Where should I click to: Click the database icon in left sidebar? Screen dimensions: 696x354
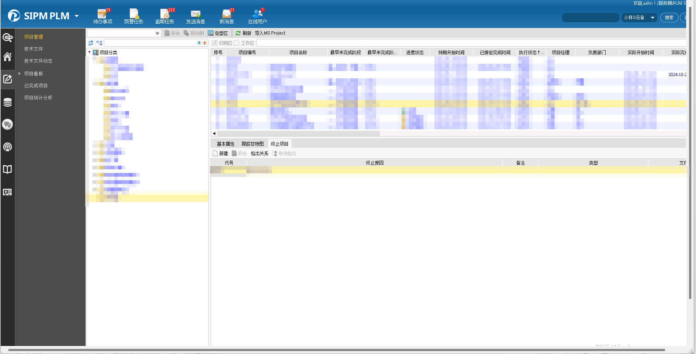coord(7,102)
